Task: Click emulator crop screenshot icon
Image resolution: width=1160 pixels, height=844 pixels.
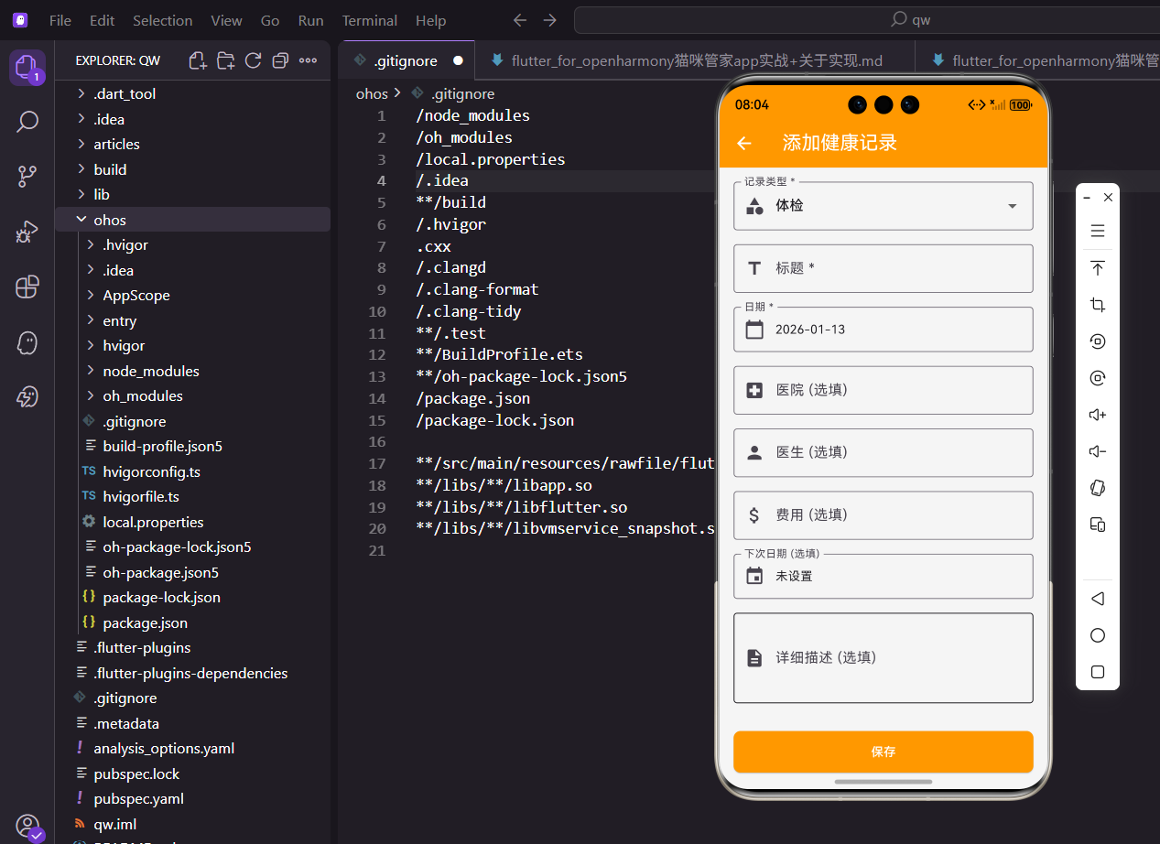Action: [x=1098, y=305]
